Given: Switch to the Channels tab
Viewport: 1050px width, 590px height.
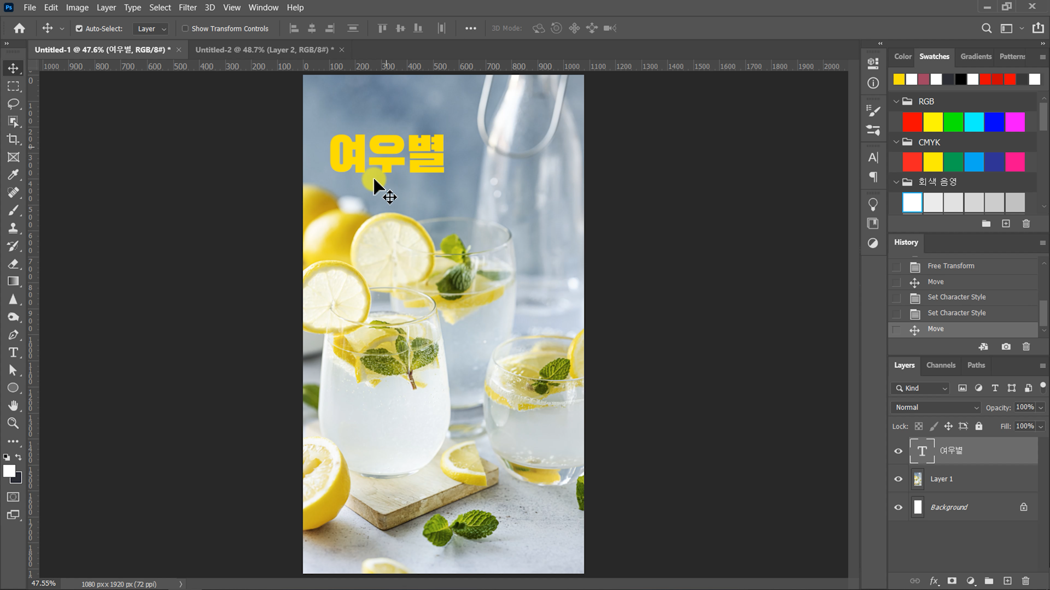Looking at the screenshot, I should tap(941, 365).
